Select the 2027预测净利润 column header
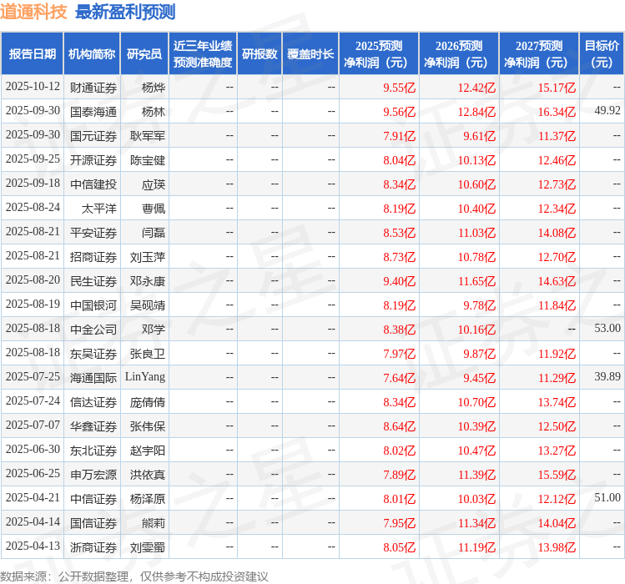The height and width of the screenshot is (584, 625). point(539,54)
